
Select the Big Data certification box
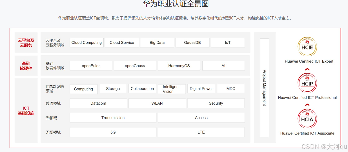click(x=157, y=43)
